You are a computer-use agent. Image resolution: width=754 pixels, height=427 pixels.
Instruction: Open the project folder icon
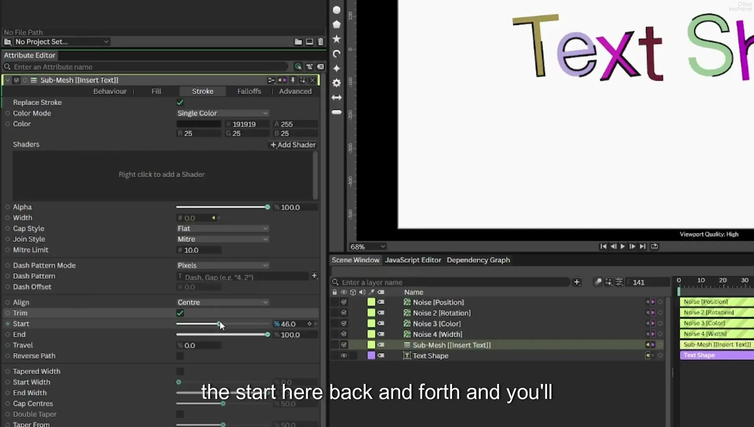pyautogui.click(x=298, y=42)
